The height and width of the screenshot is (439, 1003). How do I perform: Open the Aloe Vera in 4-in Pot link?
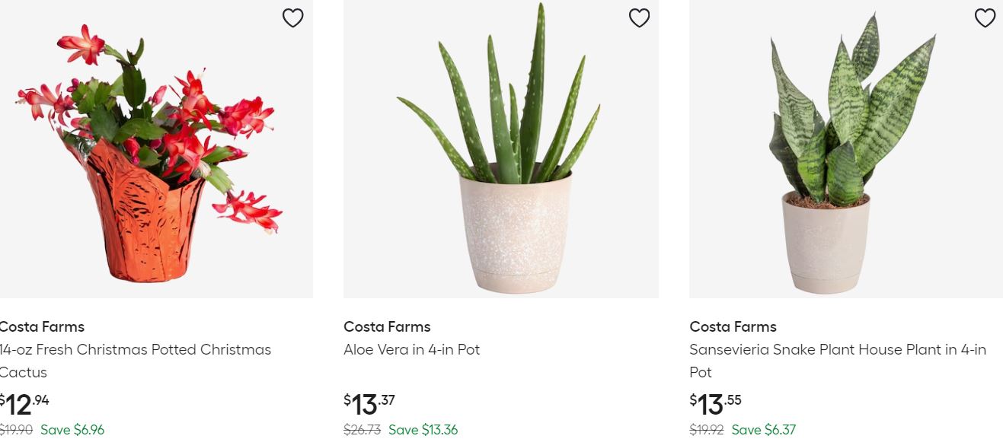tap(411, 350)
